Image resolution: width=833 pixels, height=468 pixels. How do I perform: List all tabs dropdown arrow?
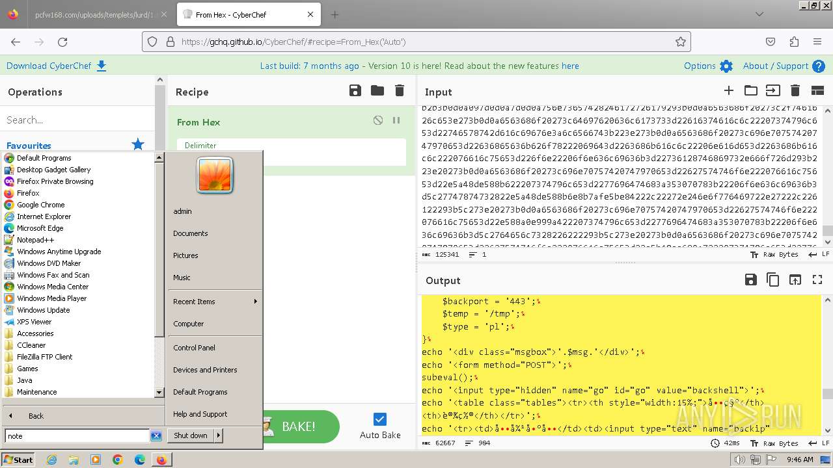759,14
